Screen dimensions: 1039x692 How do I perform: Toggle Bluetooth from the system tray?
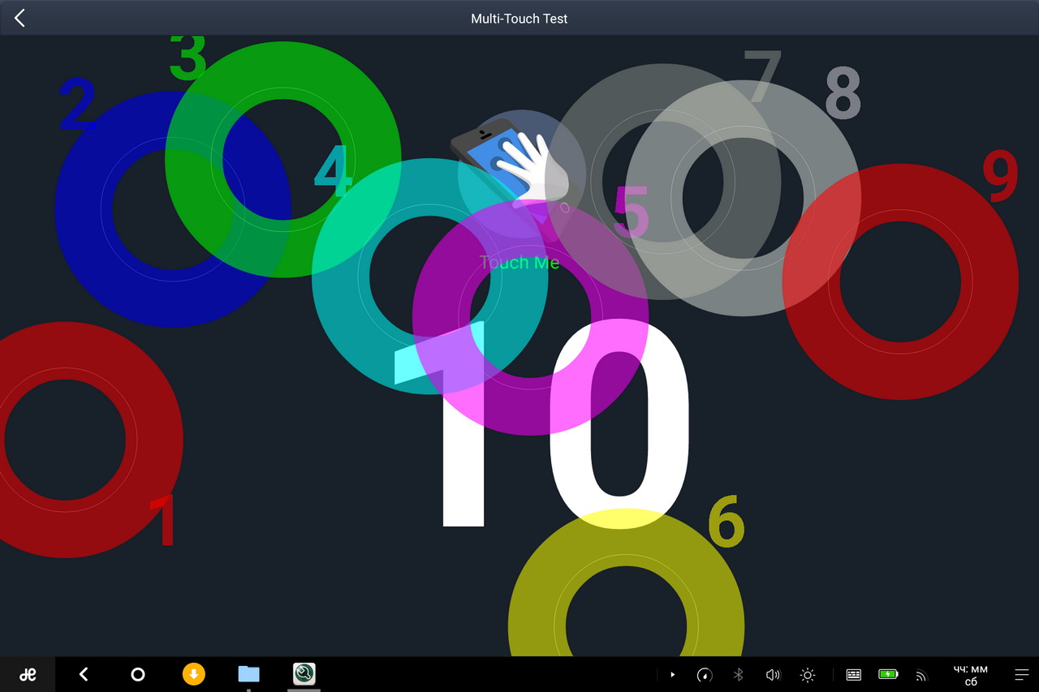pyautogui.click(x=739, y=674)
